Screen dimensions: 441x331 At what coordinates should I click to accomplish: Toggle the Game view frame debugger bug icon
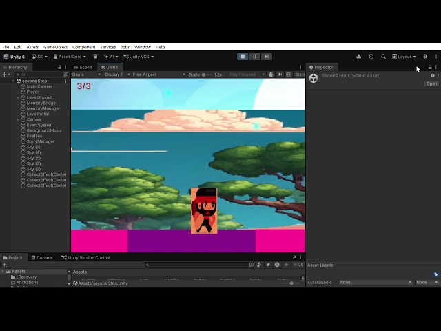tap(271, 74)
